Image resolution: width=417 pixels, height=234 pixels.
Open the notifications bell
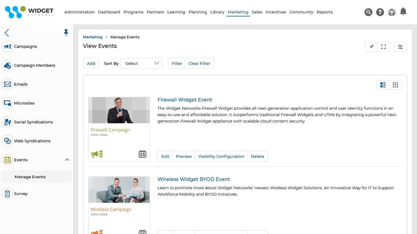click(403, 11)
